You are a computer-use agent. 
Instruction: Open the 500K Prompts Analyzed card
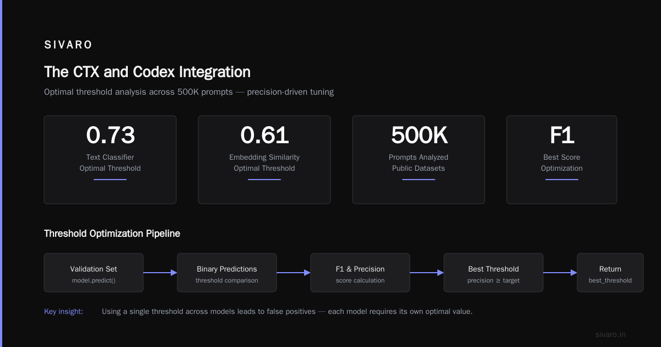419,160
